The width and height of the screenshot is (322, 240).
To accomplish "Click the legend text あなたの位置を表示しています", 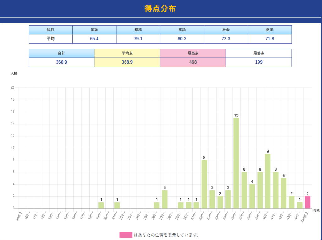I will click(x=167, y=235).
